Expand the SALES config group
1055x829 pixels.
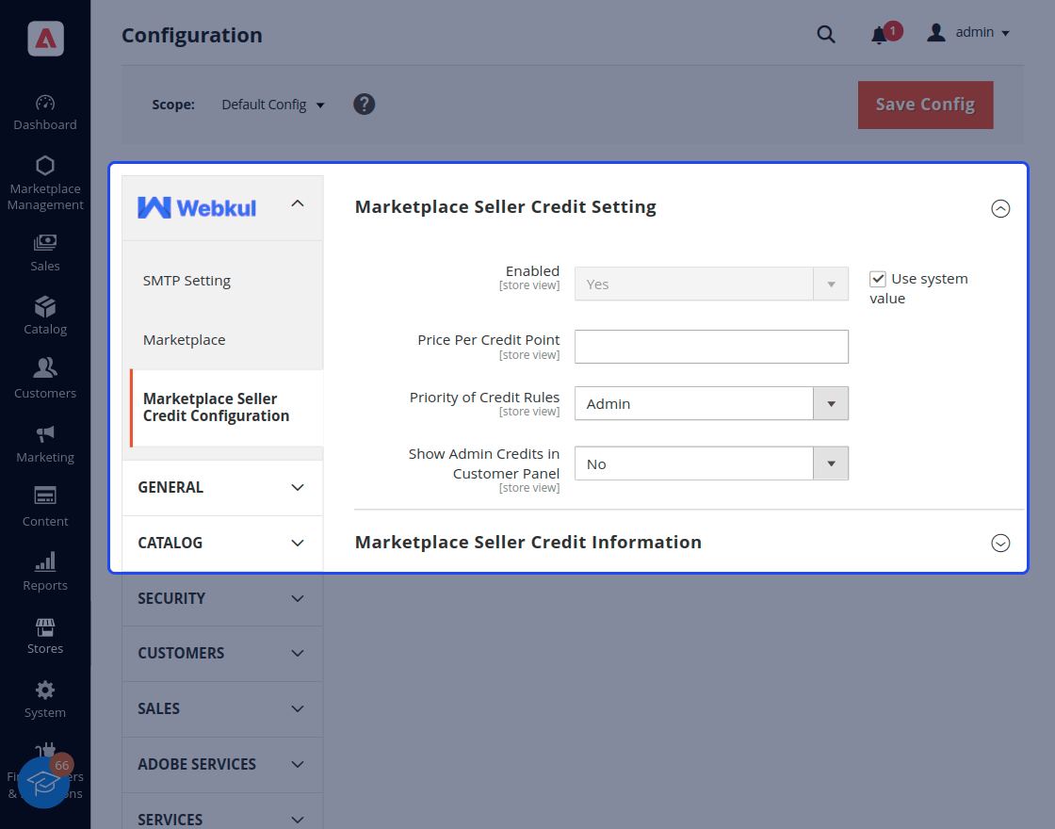click(222, 709)
